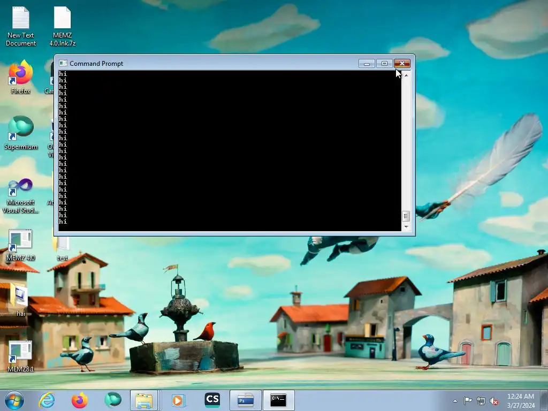Open the clock showing 12:24 AM
The width and height of the screenshot is (548, 411).
(520, 400)
